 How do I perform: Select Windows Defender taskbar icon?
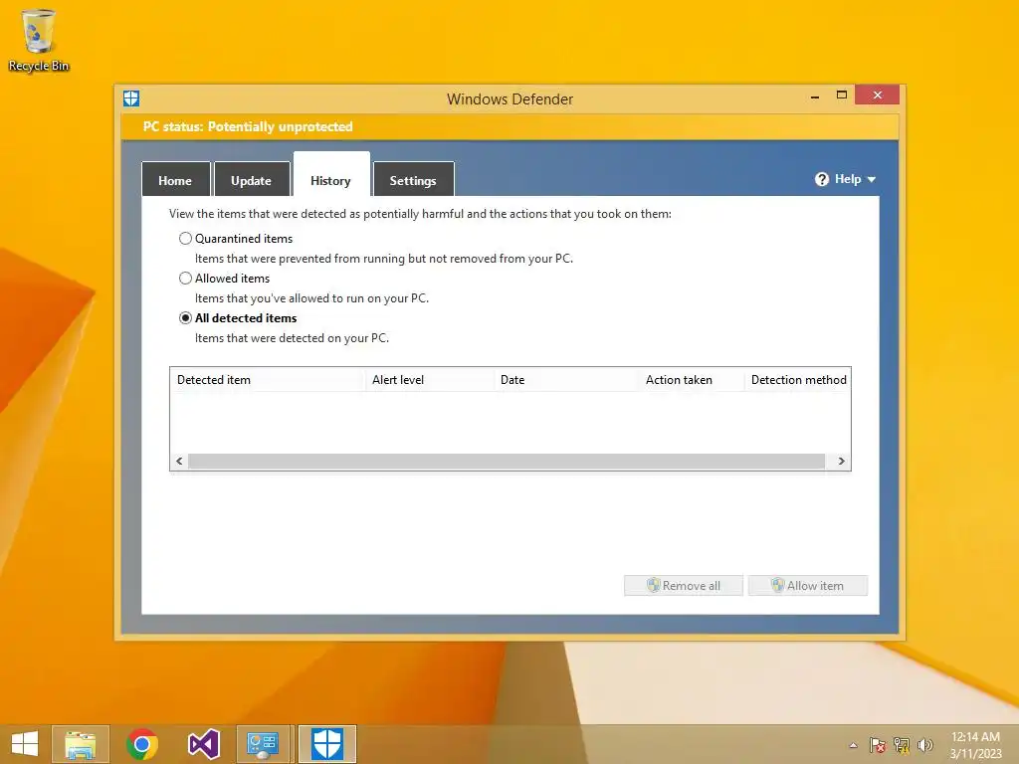pos(326,744)
